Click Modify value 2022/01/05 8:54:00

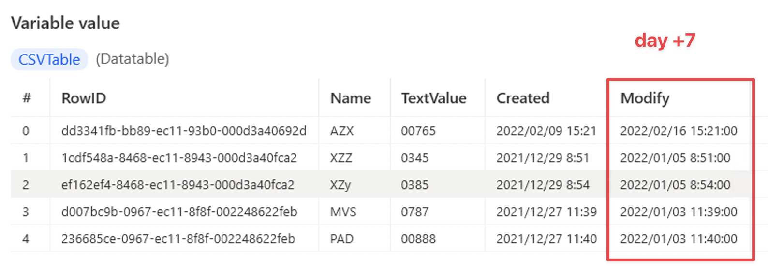click(x=676, y=185)
